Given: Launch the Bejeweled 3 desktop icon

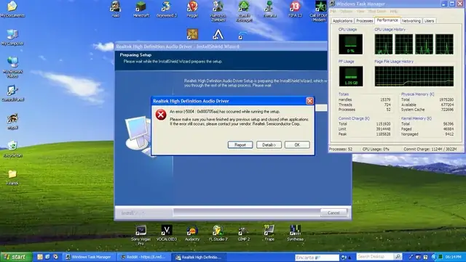Looking at the screenshot, I should (167, 9).
